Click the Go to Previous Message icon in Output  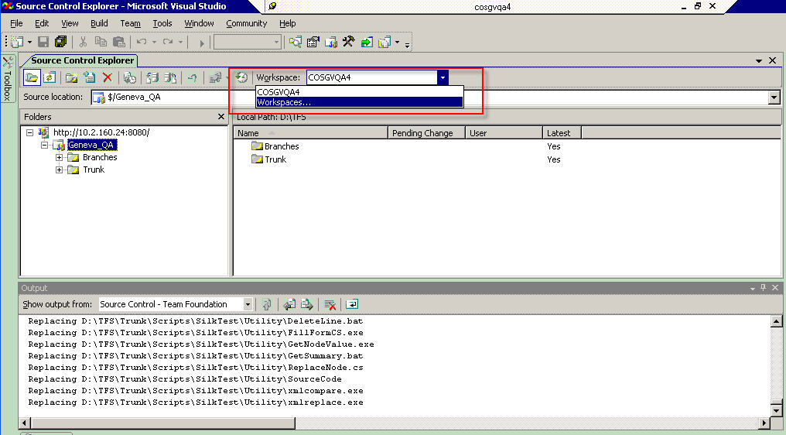pos(289,304)
